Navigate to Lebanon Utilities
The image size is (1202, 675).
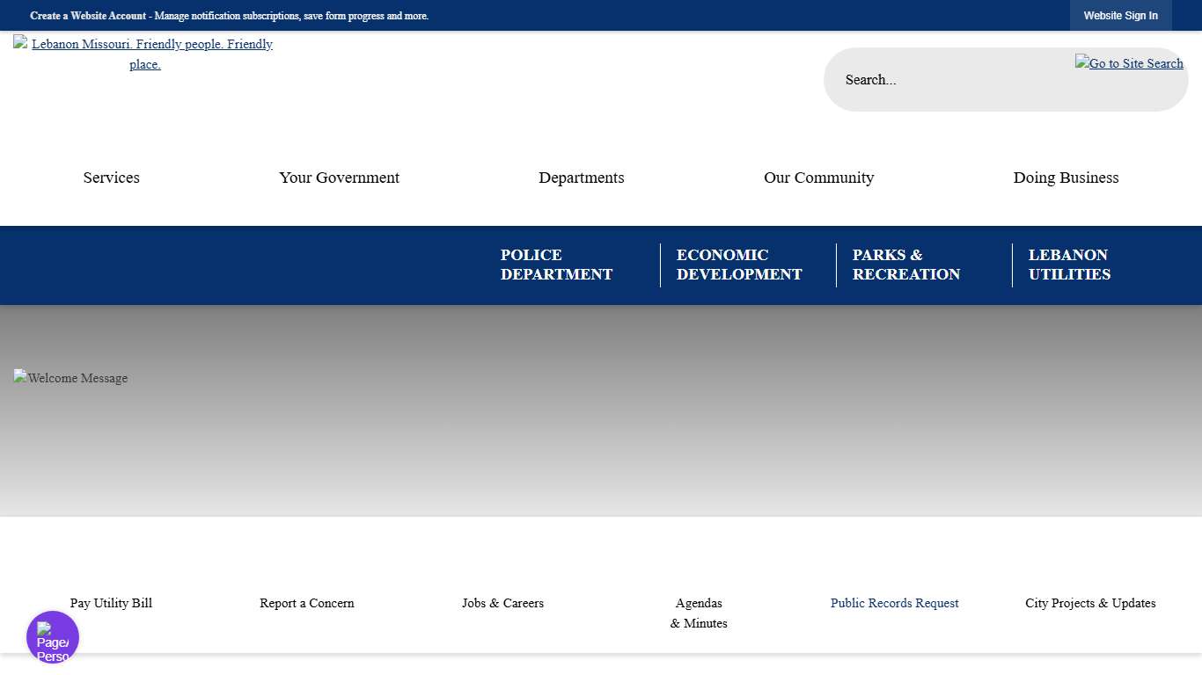1069,265
